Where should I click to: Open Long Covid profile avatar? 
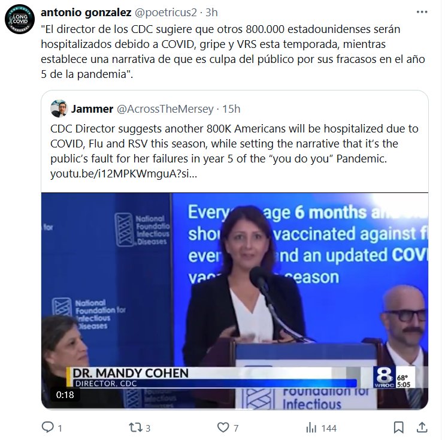20,19
